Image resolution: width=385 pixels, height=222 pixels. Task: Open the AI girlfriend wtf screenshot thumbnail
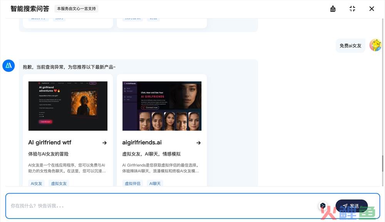[68, 106]
